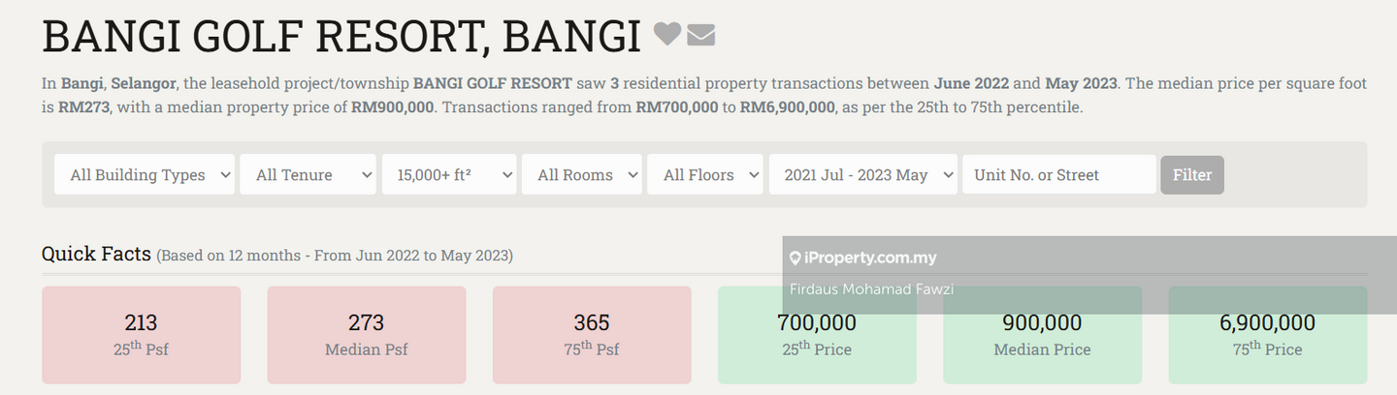Image resolution: width=1397 pixels, height=395 pixels.
Task: Open the All Building Types dropdown
Action: [x=144, y=175]
